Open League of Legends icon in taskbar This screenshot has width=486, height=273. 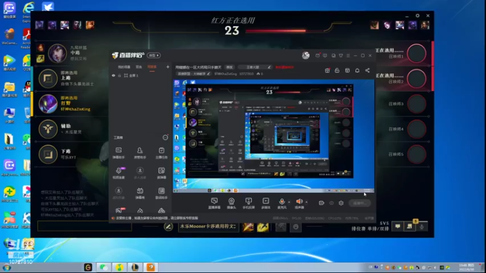135,267
